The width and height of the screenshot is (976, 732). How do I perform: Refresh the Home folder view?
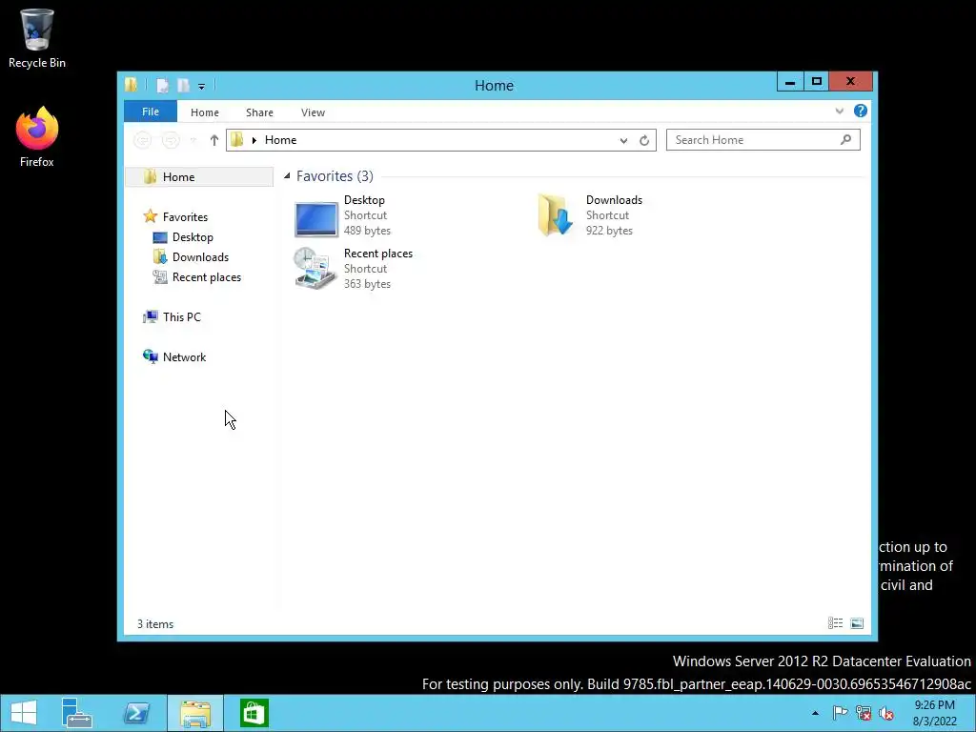tap(644, 141)
